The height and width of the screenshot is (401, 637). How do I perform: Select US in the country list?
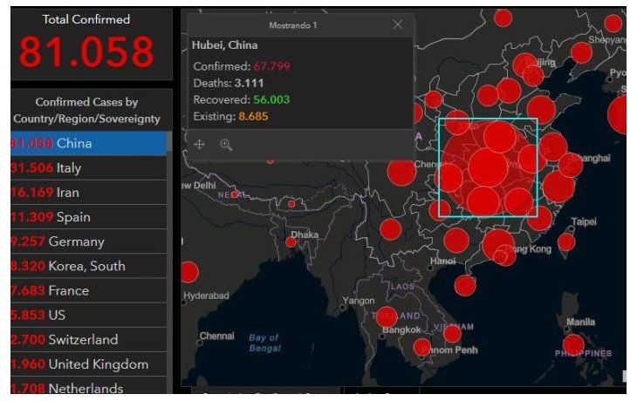88,315
